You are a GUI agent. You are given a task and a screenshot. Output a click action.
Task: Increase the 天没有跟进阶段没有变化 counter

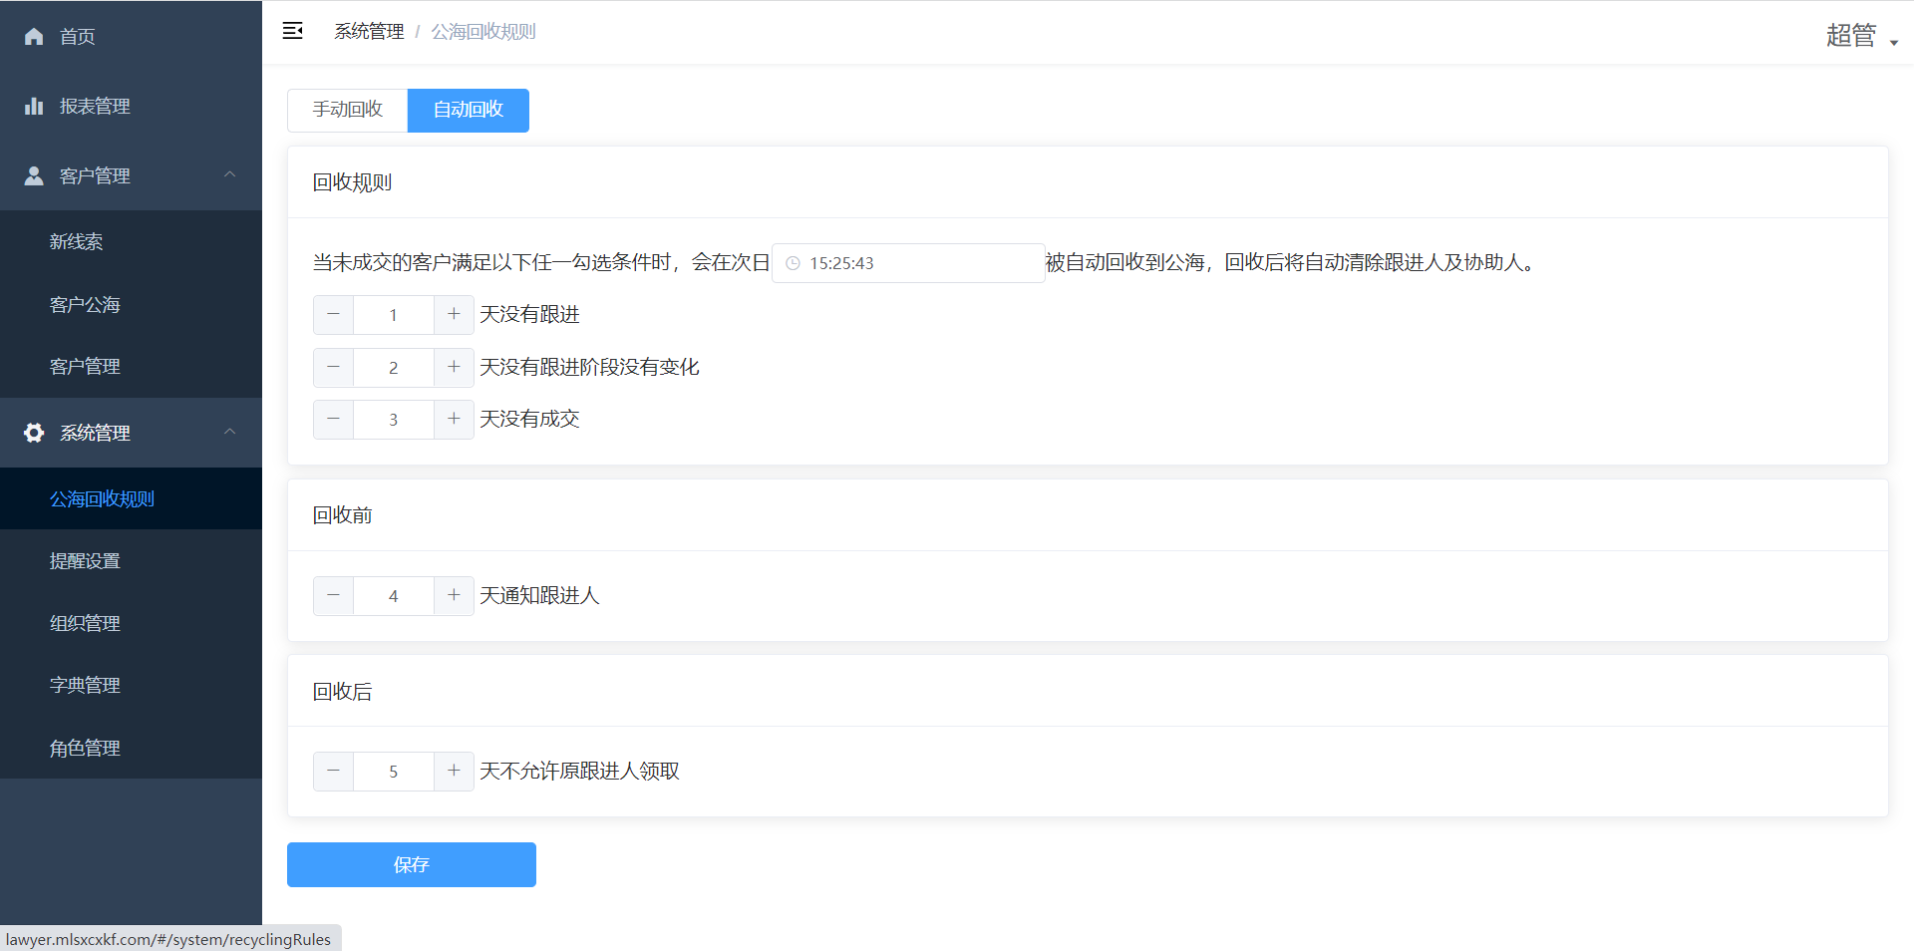454,367
